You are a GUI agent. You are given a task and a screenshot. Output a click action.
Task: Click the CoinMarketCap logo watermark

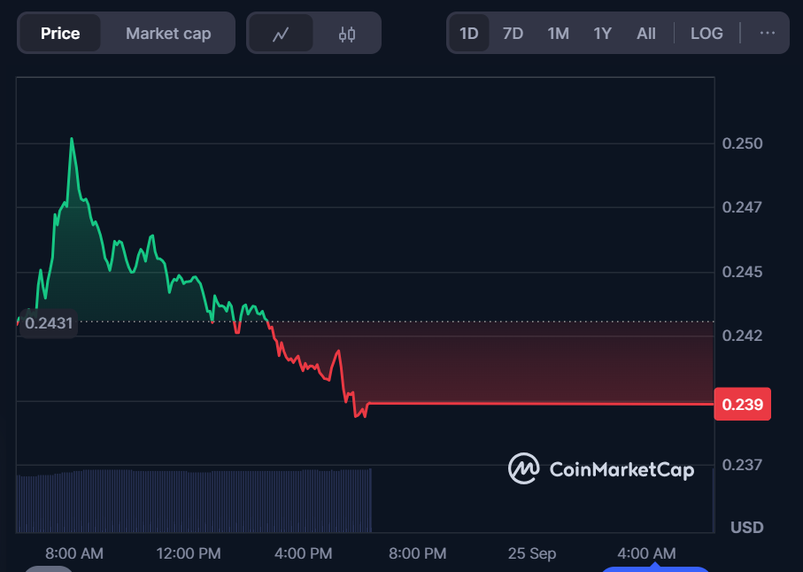(601, 468)
